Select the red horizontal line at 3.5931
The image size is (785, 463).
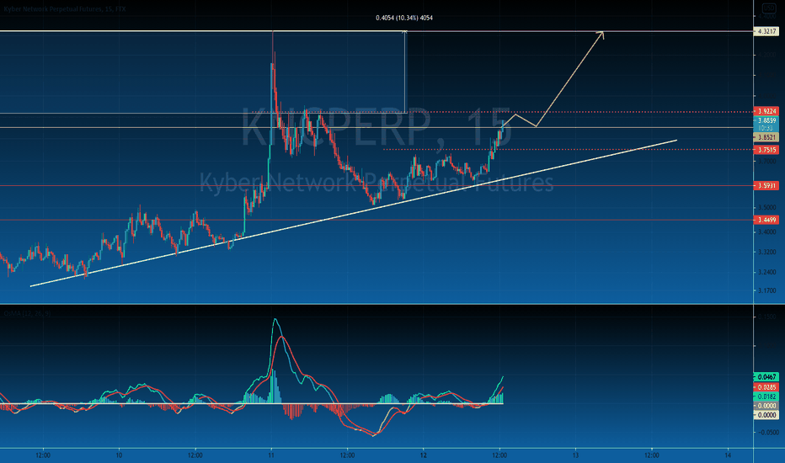click(x=376, y=186)
